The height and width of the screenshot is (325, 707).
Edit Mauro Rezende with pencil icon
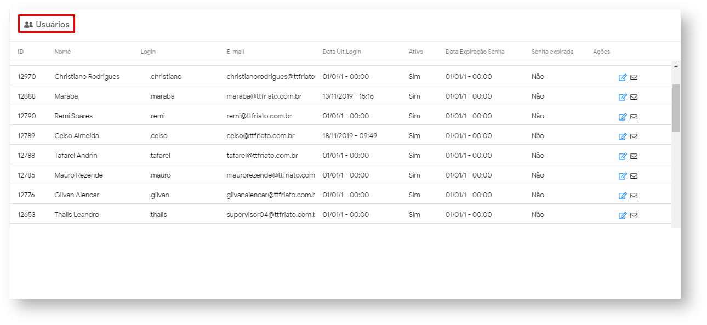(623, 176)
